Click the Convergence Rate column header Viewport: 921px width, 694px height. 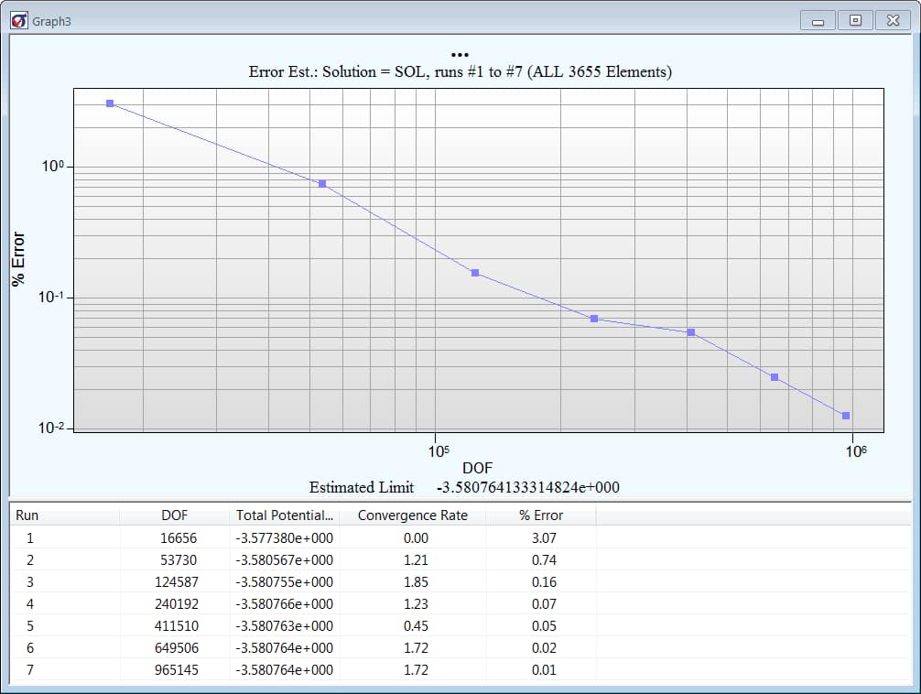[x=412, y=515]
